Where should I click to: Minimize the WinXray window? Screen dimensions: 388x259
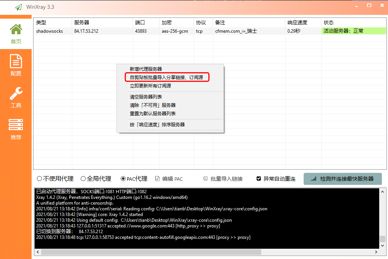356,6
